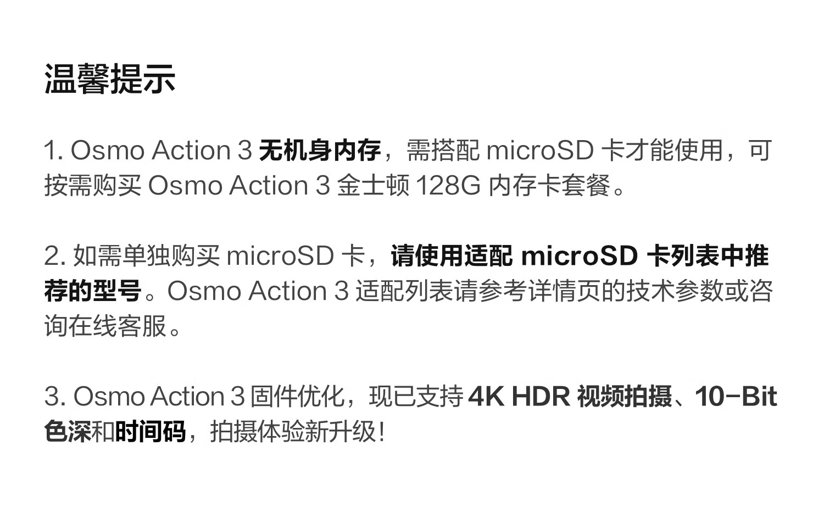The height and width of the screenshot is (512, 824).
Task: Click the bold 时间码 text
Action: [151, 432]
